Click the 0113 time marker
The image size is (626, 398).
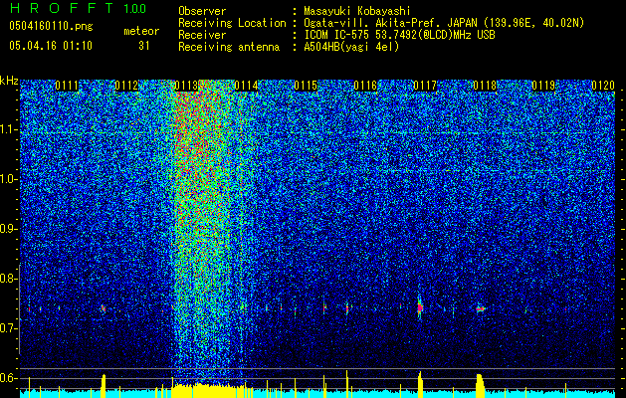186,86
